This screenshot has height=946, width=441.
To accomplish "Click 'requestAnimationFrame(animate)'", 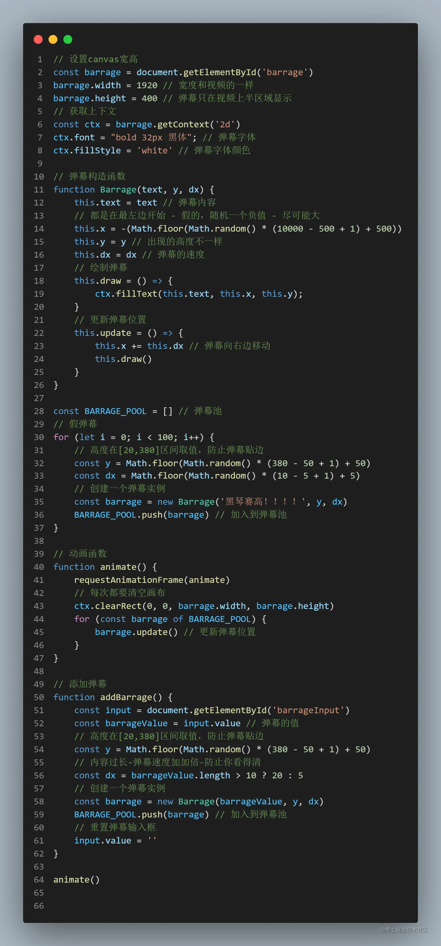I will click(152, 580).
